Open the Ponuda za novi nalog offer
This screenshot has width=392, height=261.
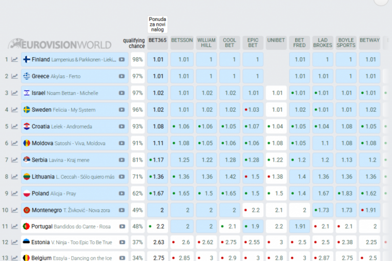157,25
